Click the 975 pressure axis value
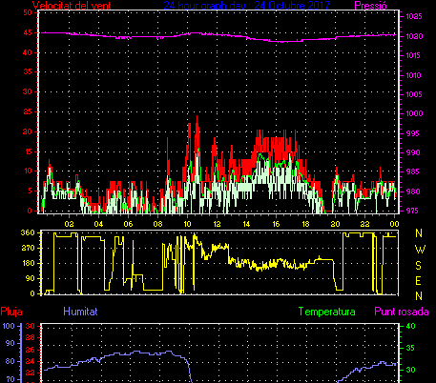 (413, 211)
